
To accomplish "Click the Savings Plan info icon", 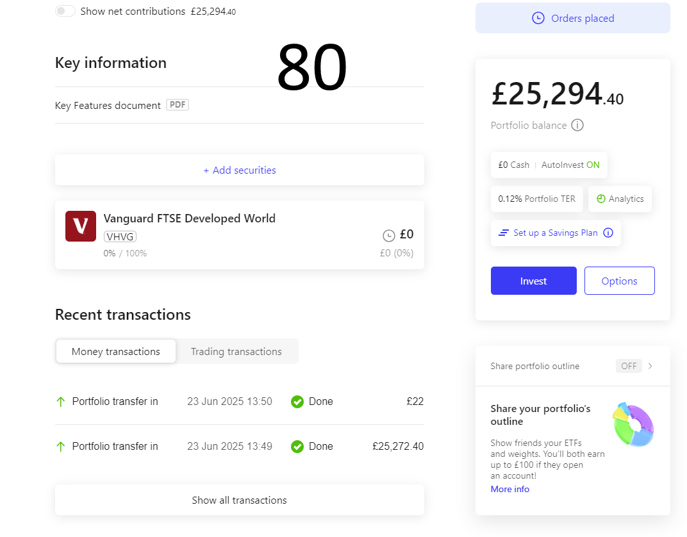I will click(608, 233).
